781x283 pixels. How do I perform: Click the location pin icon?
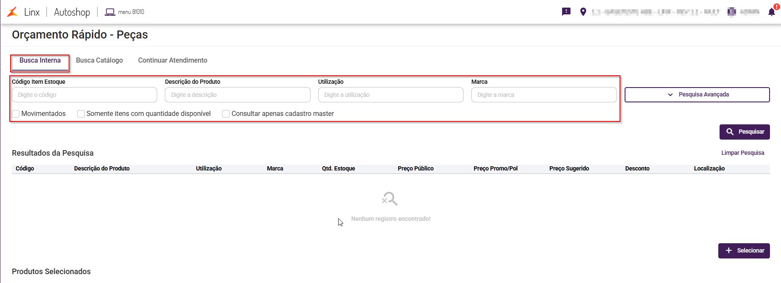tap(583, 12)
